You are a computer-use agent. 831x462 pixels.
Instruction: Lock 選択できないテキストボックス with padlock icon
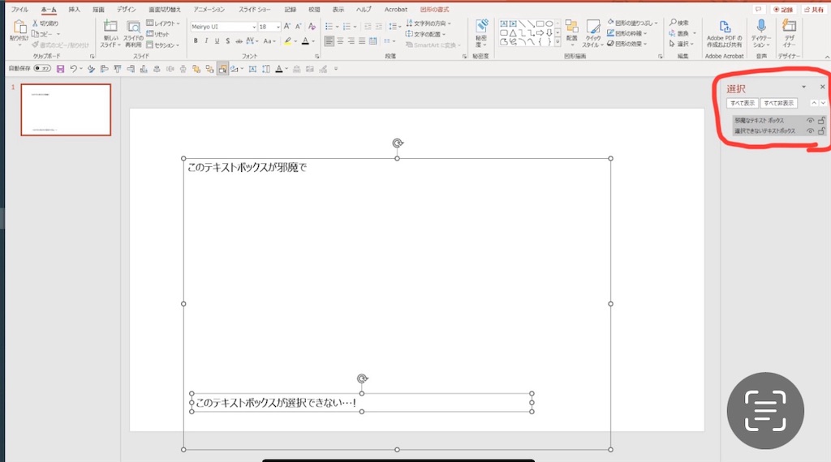pos(821,130)
